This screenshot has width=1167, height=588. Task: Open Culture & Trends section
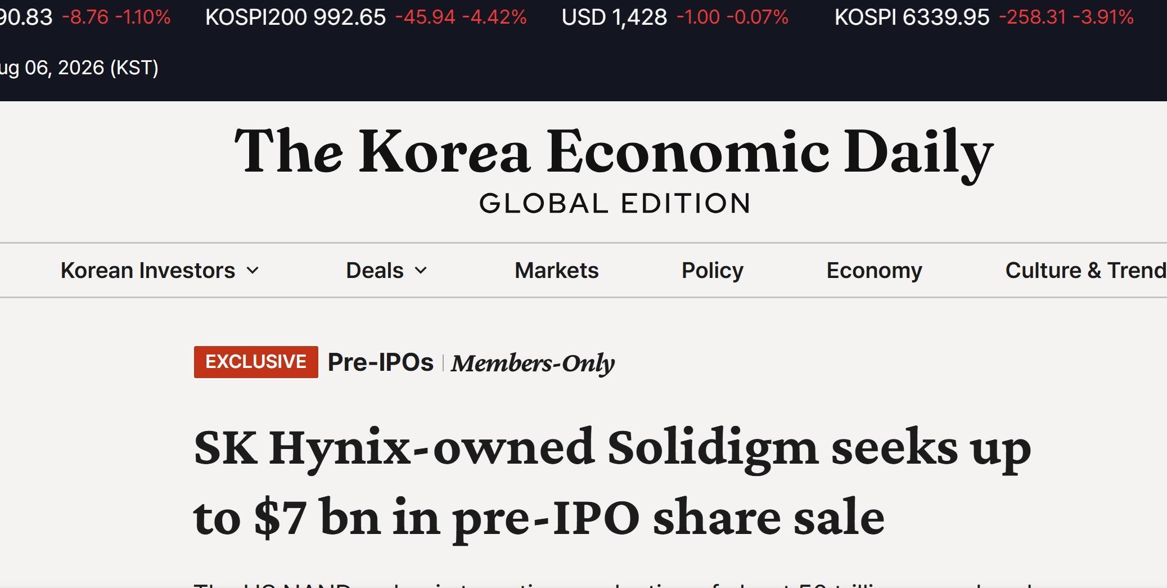click(x=1085, y=271)
